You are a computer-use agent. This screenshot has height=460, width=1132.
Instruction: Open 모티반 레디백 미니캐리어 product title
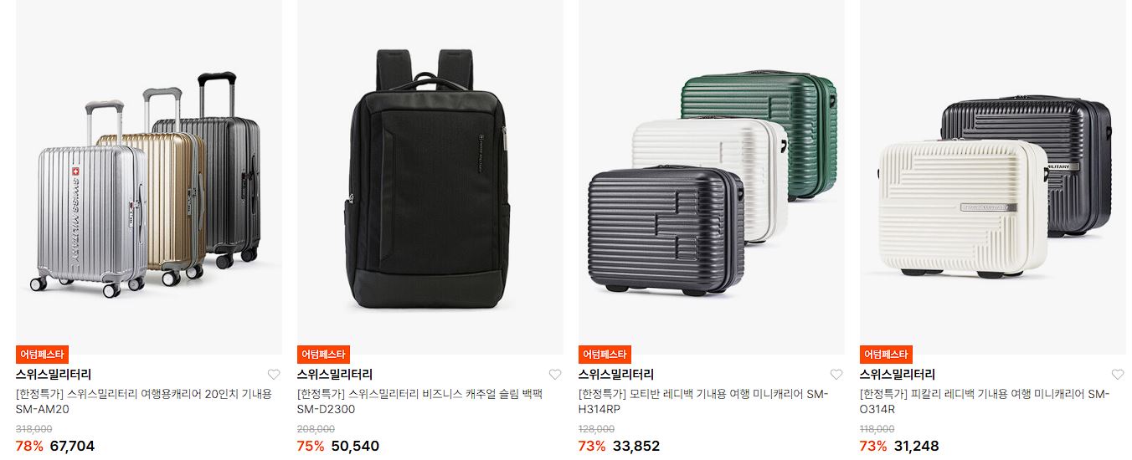(x=703, y=401)
